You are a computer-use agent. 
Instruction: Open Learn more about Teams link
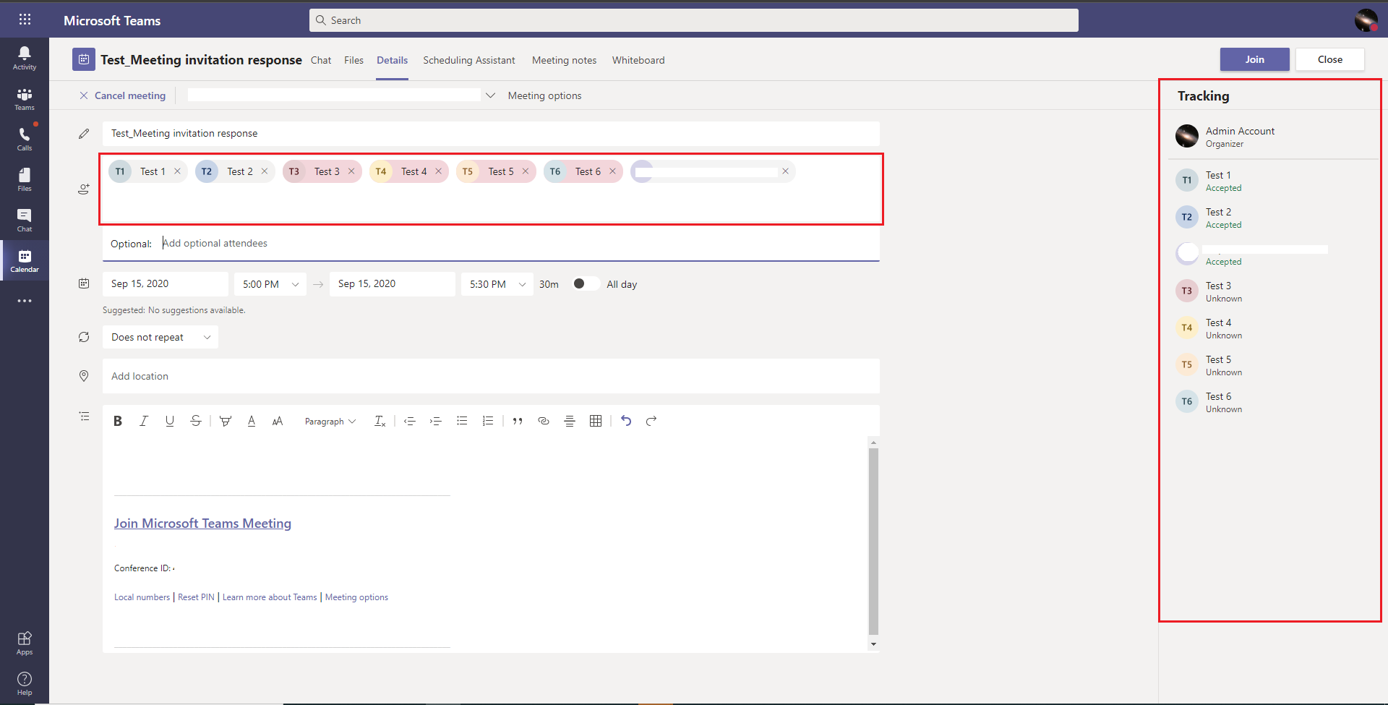(270, 597)
